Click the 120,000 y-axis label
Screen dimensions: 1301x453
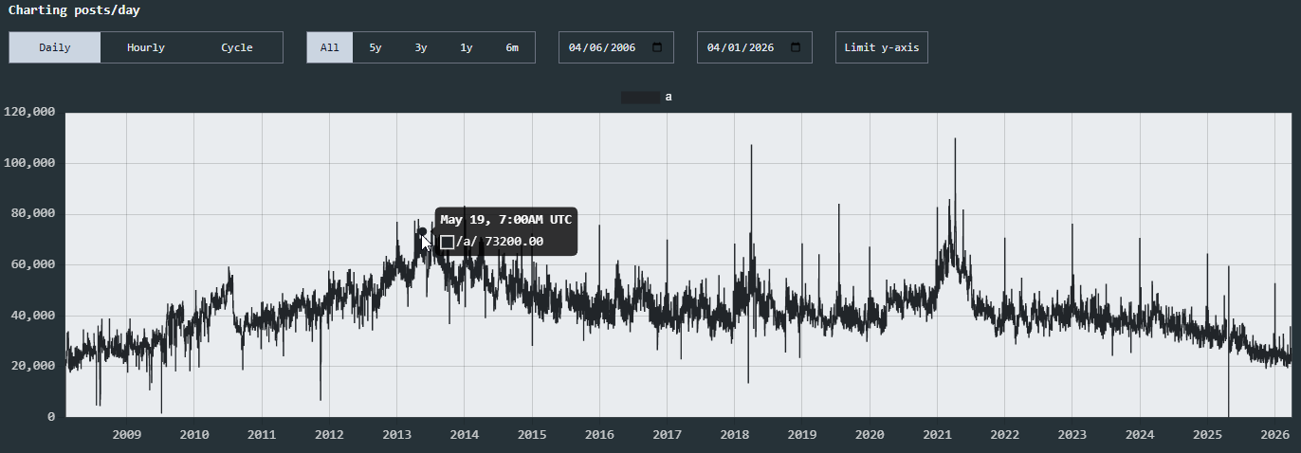(x=29, y=112)
